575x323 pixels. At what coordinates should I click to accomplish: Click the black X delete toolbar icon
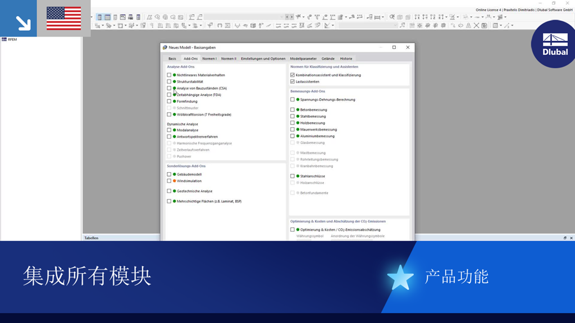476,26
